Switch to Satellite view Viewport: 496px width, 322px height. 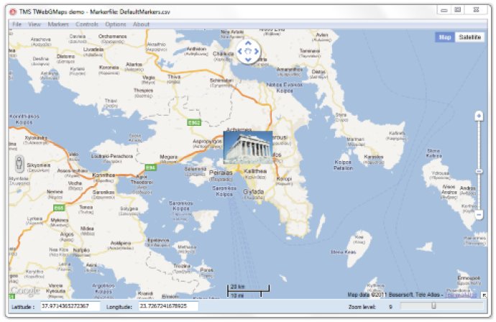tap(469, 37)
